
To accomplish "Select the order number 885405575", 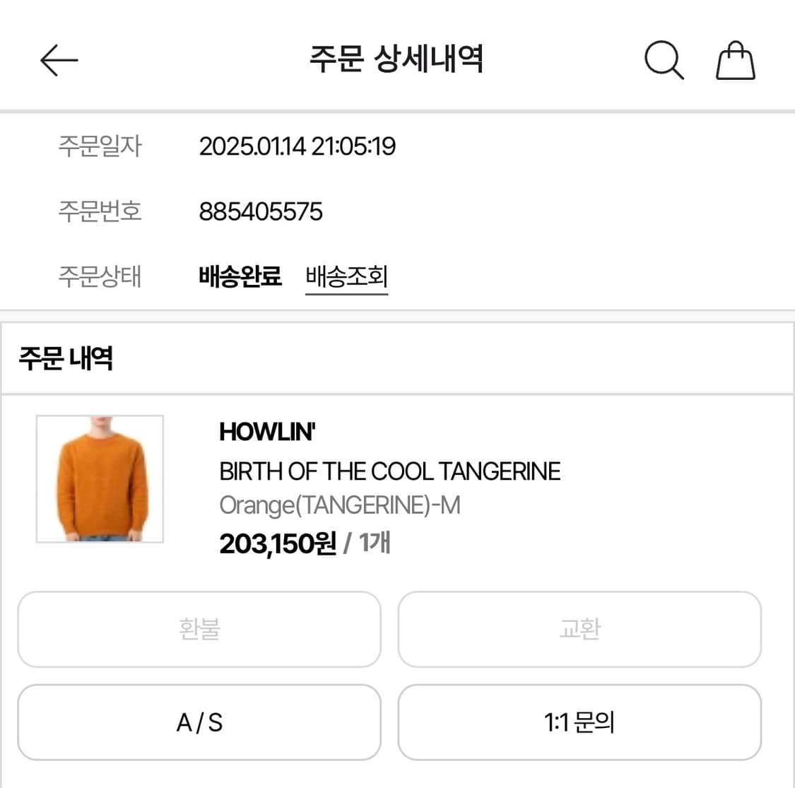I will tap(260, 211).
